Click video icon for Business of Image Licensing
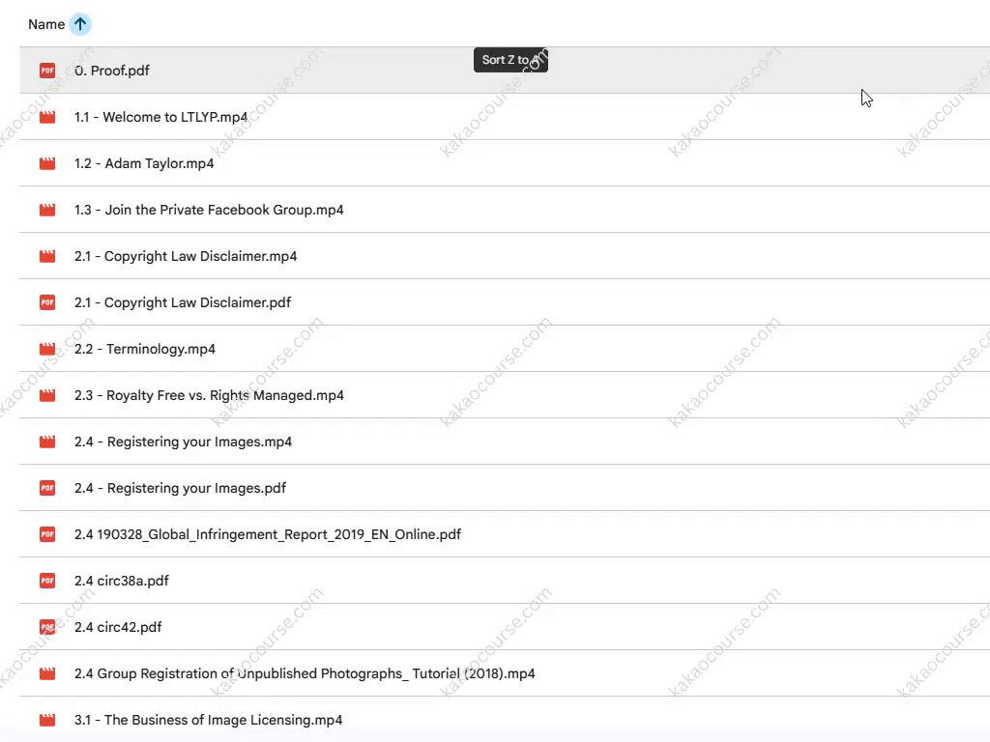Screen dimensions: 990x742 47,720
